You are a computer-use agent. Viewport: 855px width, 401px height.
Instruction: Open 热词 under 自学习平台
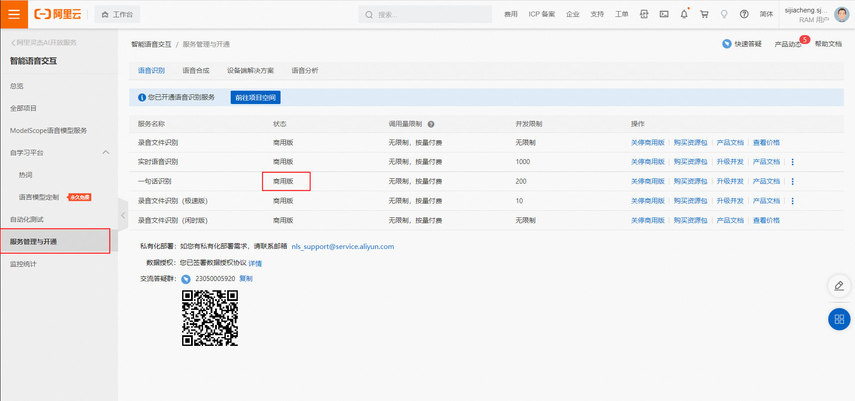point(25,175)
